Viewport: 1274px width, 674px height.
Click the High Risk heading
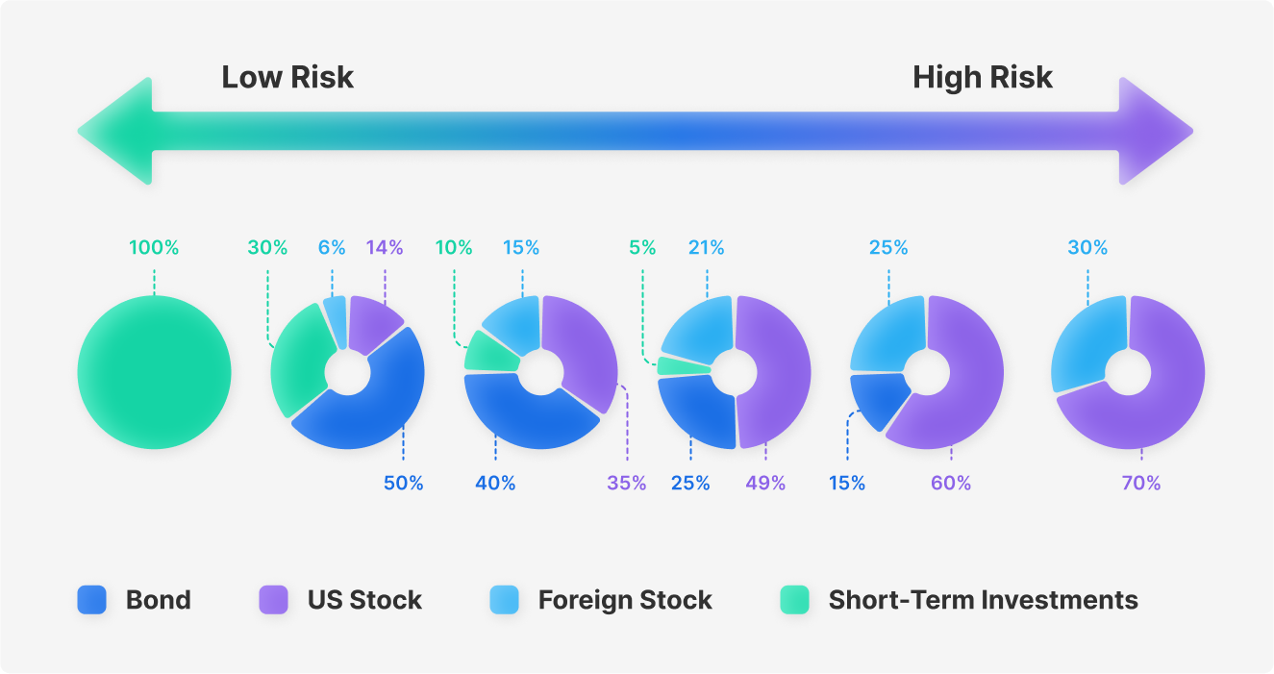pos(983,77)
